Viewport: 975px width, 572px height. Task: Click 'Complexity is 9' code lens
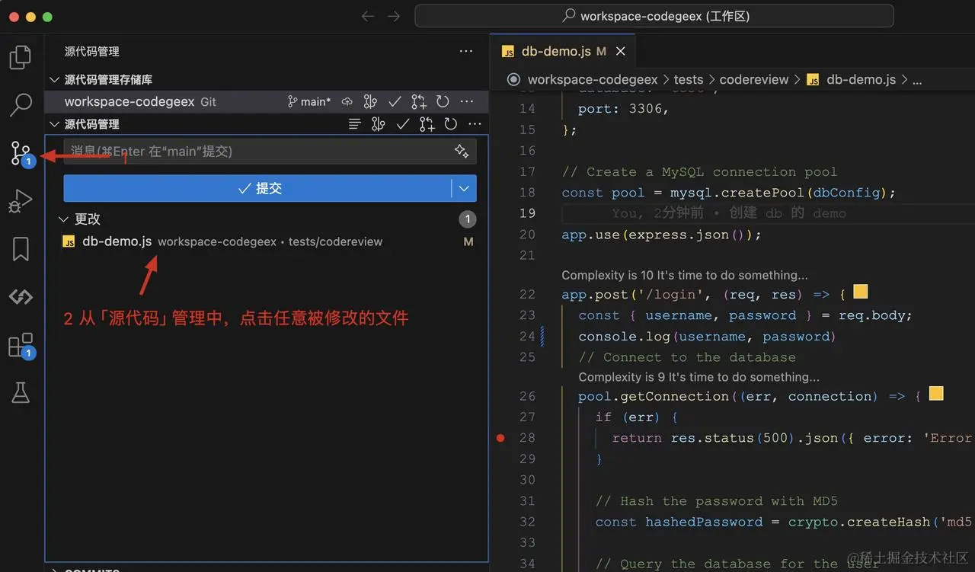click(x=699, y=377)
